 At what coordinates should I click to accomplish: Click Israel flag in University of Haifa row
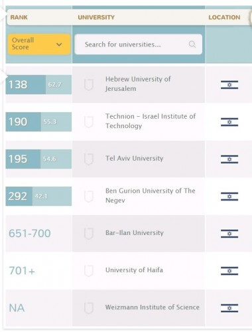coord(229,271)
